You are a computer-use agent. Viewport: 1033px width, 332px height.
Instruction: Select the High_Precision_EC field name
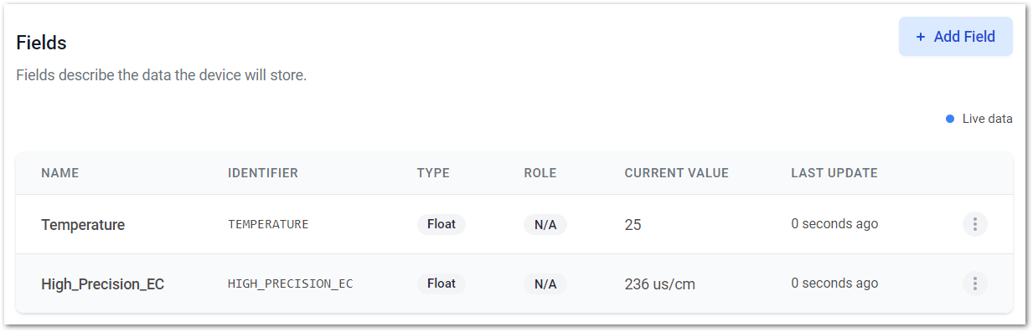coord(102,284)
